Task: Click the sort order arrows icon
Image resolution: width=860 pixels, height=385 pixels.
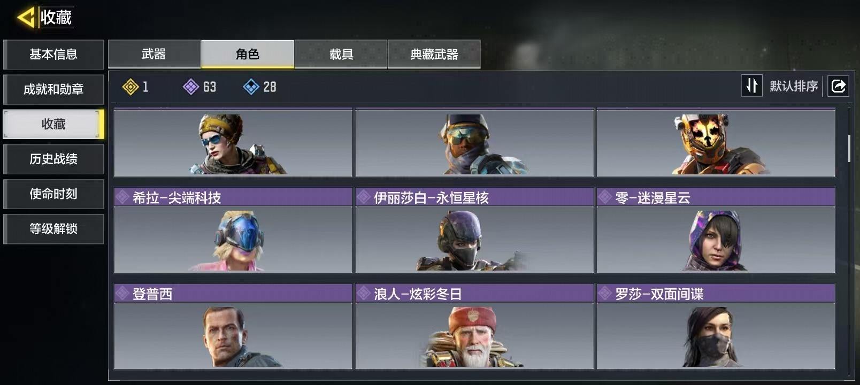Action: [751, 86]
